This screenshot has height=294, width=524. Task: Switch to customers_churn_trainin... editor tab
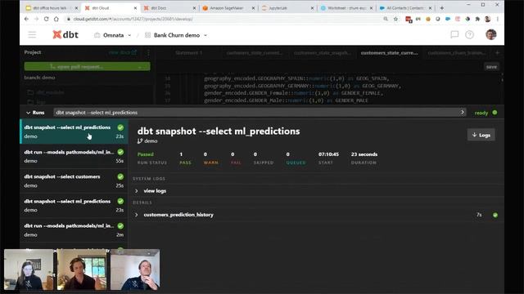pyautogui.click(x=457, y=52)
